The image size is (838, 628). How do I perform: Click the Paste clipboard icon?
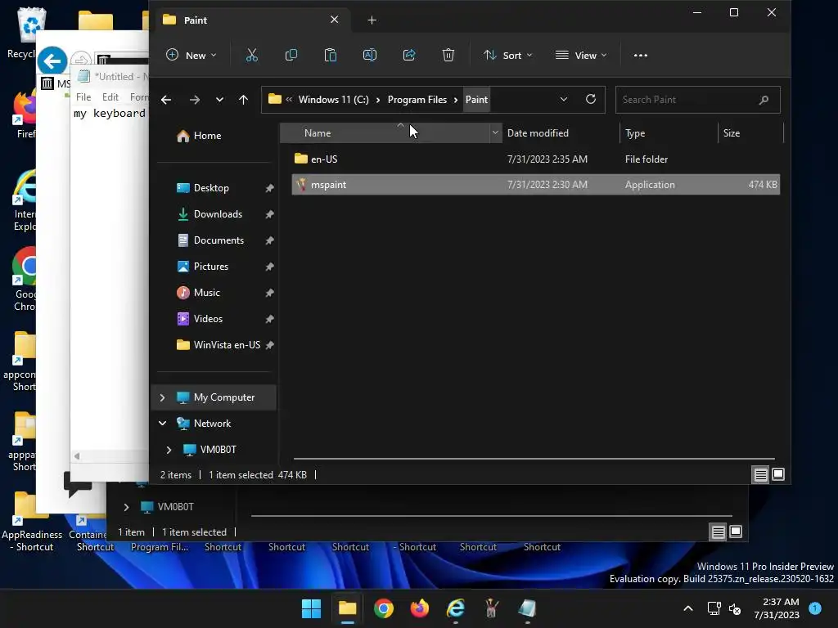point(331,55)
